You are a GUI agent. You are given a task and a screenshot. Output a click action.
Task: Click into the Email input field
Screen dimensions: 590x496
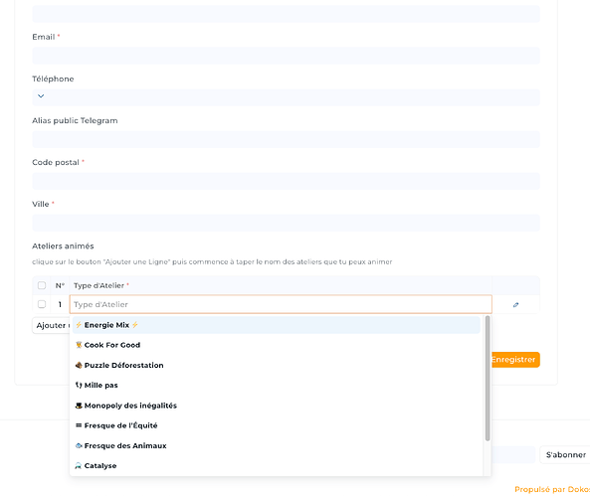point(286,56)
